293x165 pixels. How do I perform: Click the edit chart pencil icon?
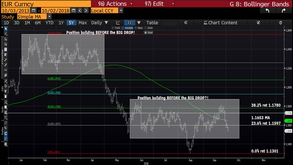(258, 23)
